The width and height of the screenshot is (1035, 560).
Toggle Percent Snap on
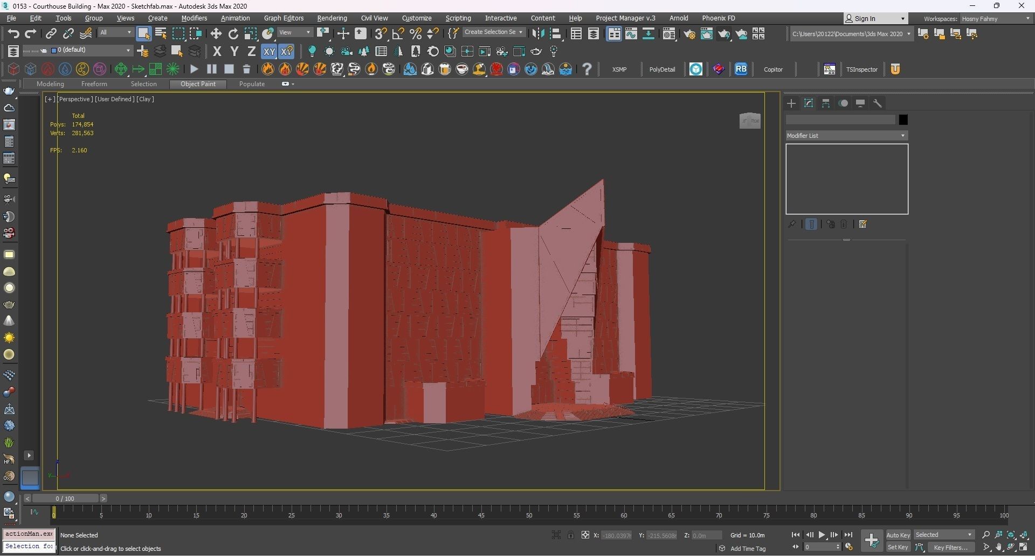[415, 33]
